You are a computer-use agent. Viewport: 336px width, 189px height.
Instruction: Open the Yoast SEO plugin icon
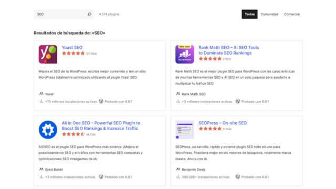(48, 54)
